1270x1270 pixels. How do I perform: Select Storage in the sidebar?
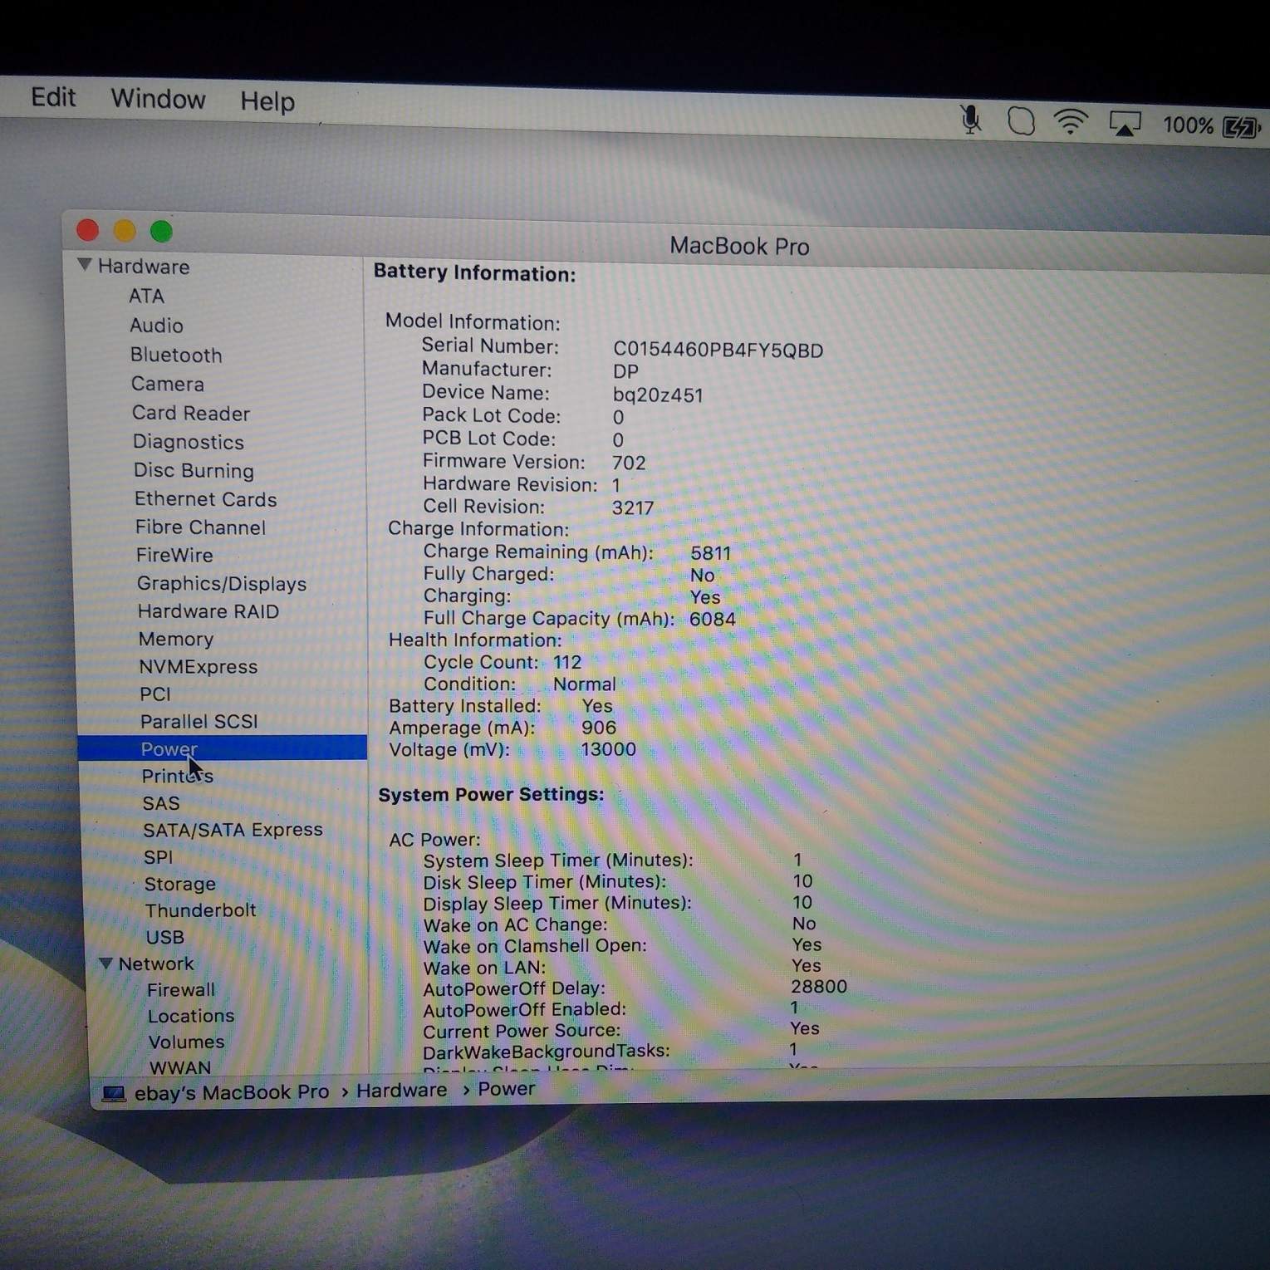tap(179, 884)
